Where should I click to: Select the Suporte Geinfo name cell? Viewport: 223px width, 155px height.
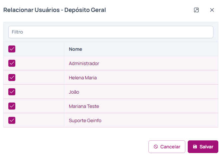85,120
